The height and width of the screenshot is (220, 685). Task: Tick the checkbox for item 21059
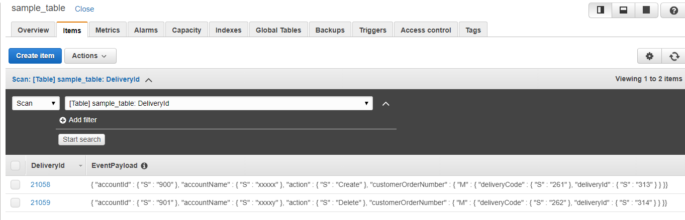pyautogui.click(x=16, y=202)
